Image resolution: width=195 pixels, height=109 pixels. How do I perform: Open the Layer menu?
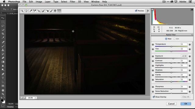pos(48,2)
